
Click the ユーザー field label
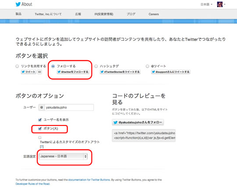[x=29, y=107]
